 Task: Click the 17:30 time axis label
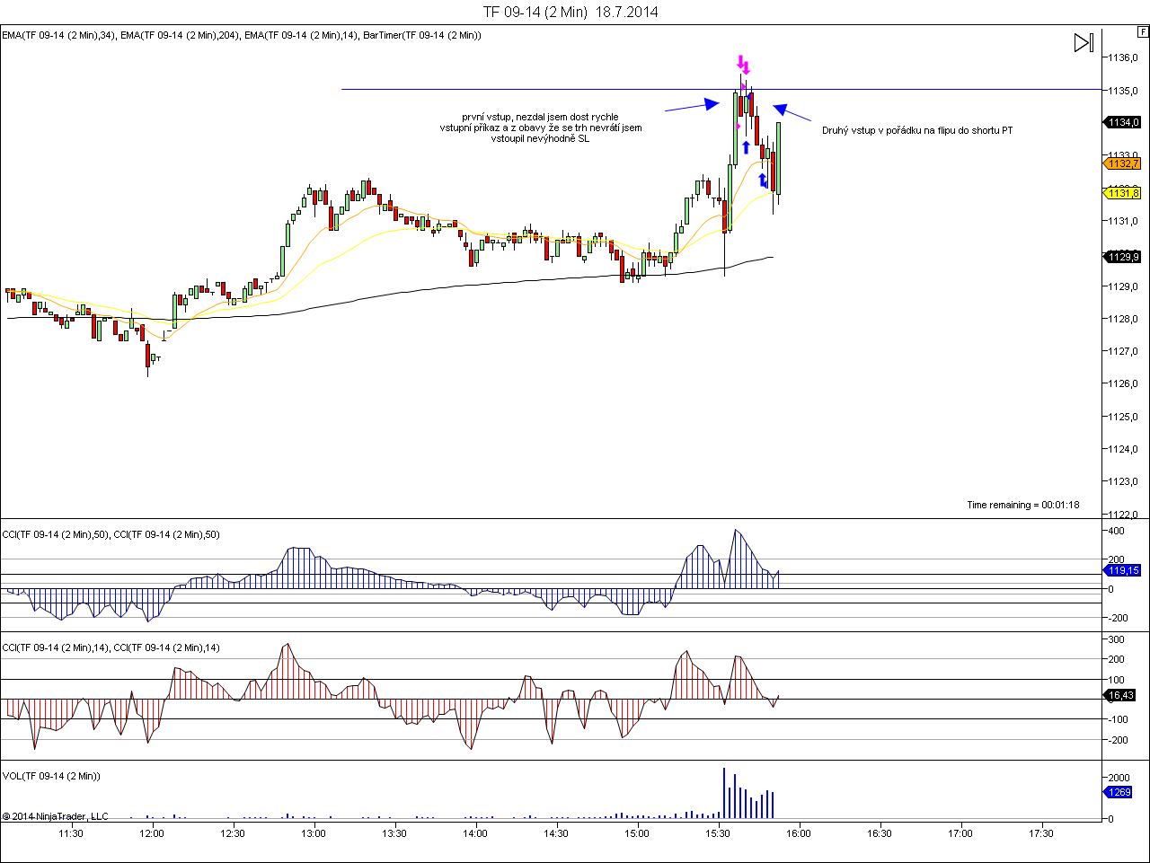click(x=1041, y=833)
